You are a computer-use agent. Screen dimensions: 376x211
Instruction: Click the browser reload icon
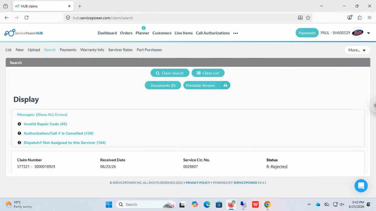[26, 18]
